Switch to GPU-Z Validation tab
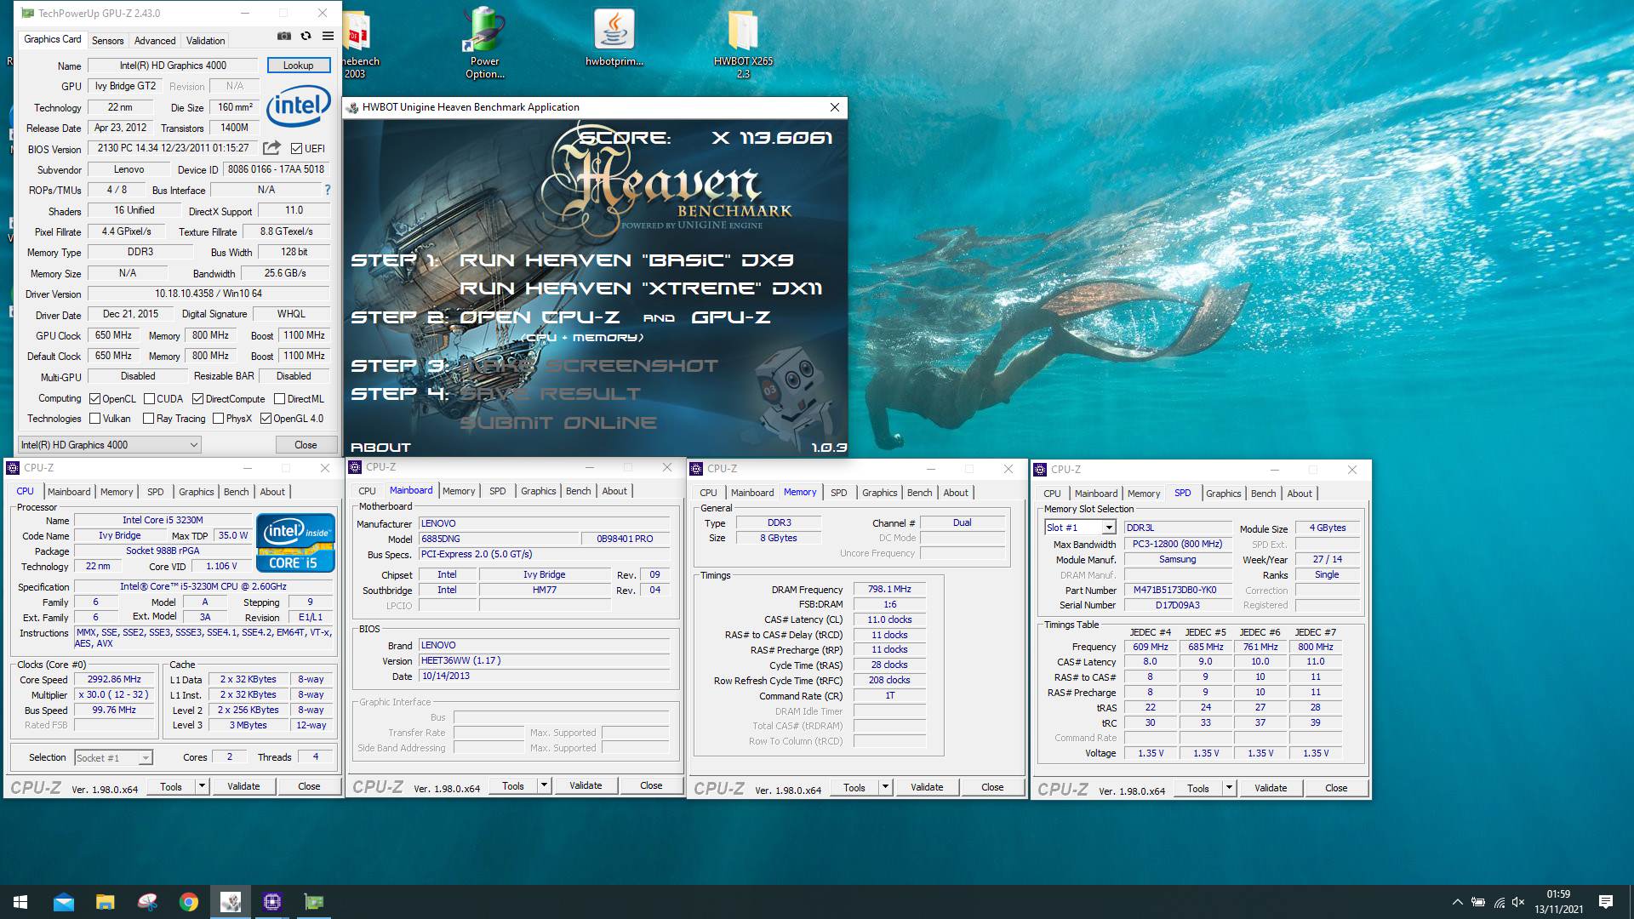 pyautogui.click(x=205, y=41)
